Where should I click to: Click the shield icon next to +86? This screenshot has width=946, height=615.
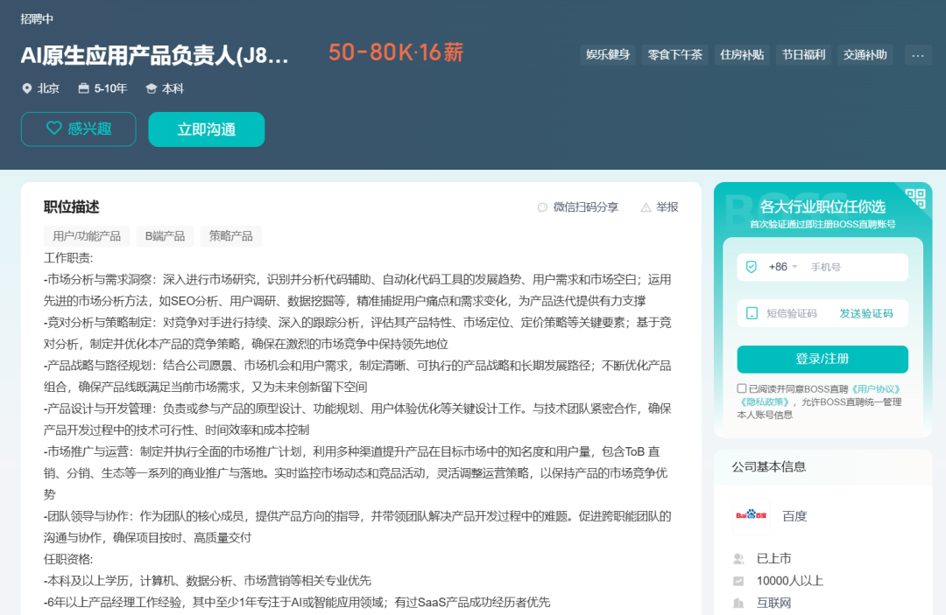tap(752, 268)
